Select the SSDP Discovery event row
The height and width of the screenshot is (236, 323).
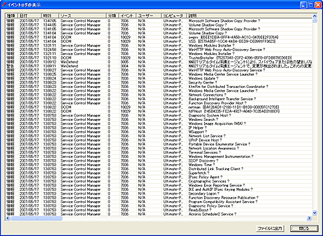click(x=159, y=160)
